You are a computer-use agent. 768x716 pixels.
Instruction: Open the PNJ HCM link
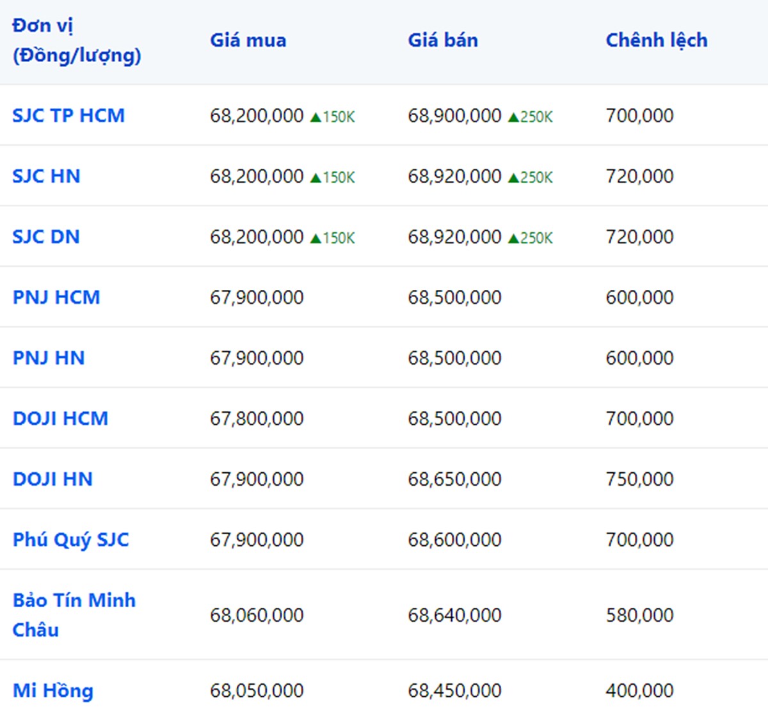coord(56,298)
